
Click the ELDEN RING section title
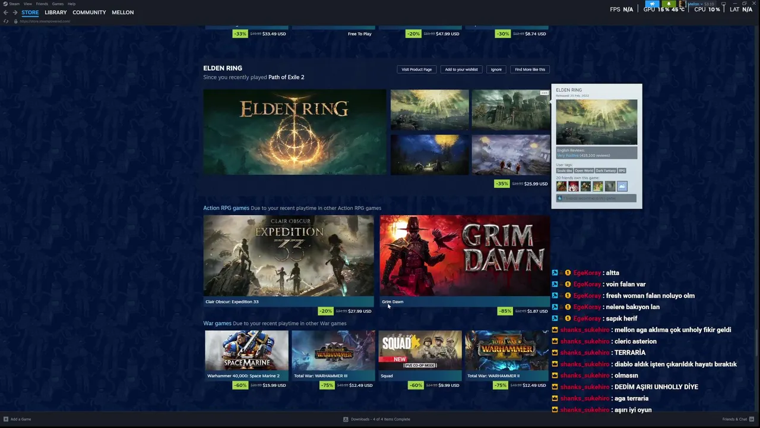click(223, 68)
